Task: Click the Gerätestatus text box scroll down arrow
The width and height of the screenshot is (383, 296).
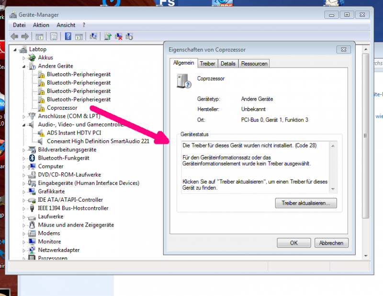Action: pyautogui.click(x=333, y=188)
